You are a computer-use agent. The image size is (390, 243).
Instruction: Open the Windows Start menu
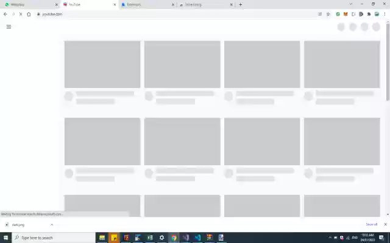click(x=5, y=238)
